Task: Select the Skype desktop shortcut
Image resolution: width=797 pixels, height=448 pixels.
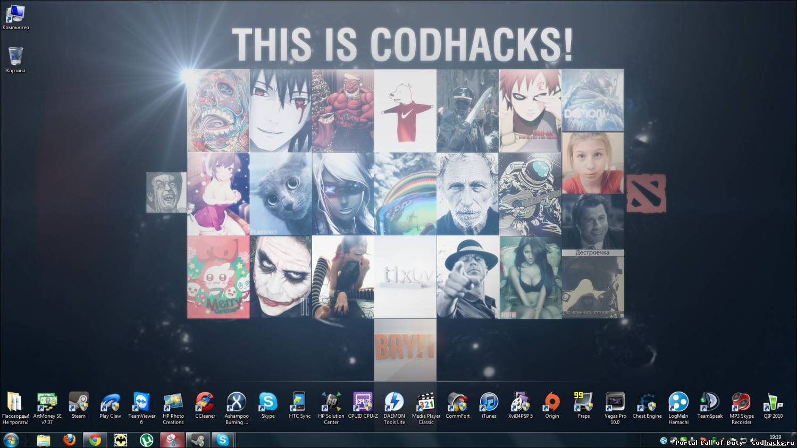Action: pos(268,405)
